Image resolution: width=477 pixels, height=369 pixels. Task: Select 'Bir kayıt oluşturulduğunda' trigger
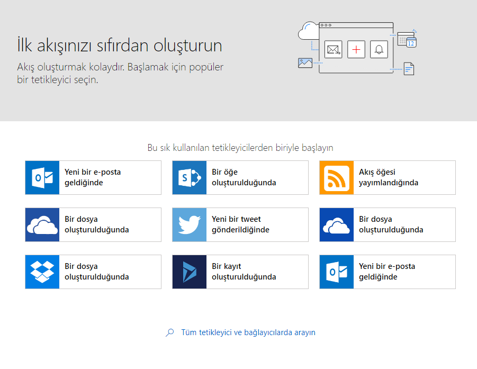coord(240,272)
